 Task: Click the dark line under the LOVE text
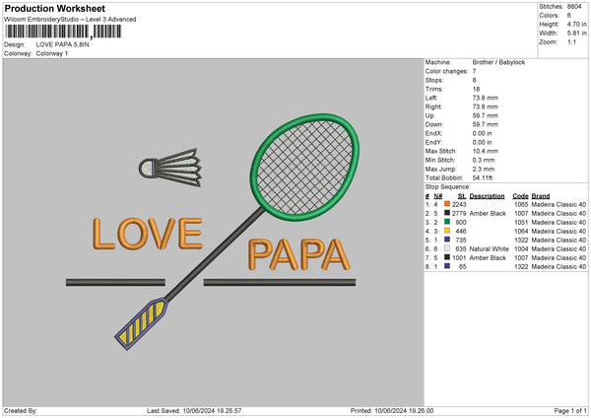click(x=115, y=282)
